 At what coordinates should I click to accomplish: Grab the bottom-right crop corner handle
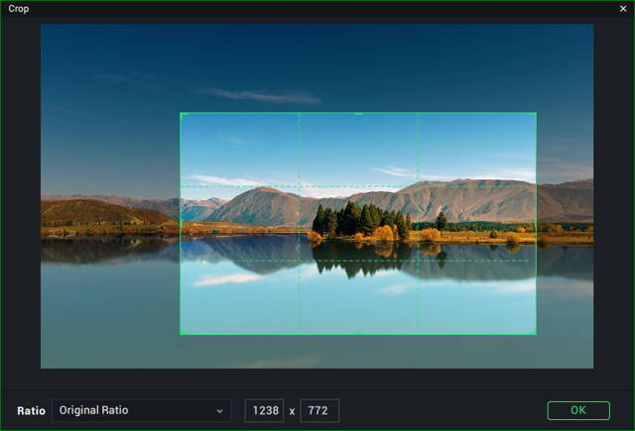[534, 332]
